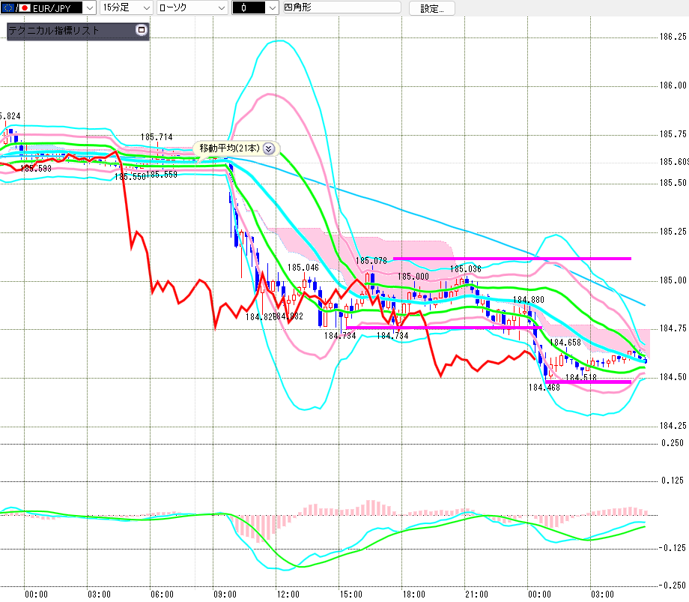Click the candlestick icon in the black style box
This screenshot has height=602, width=689.
pos(244,8)
